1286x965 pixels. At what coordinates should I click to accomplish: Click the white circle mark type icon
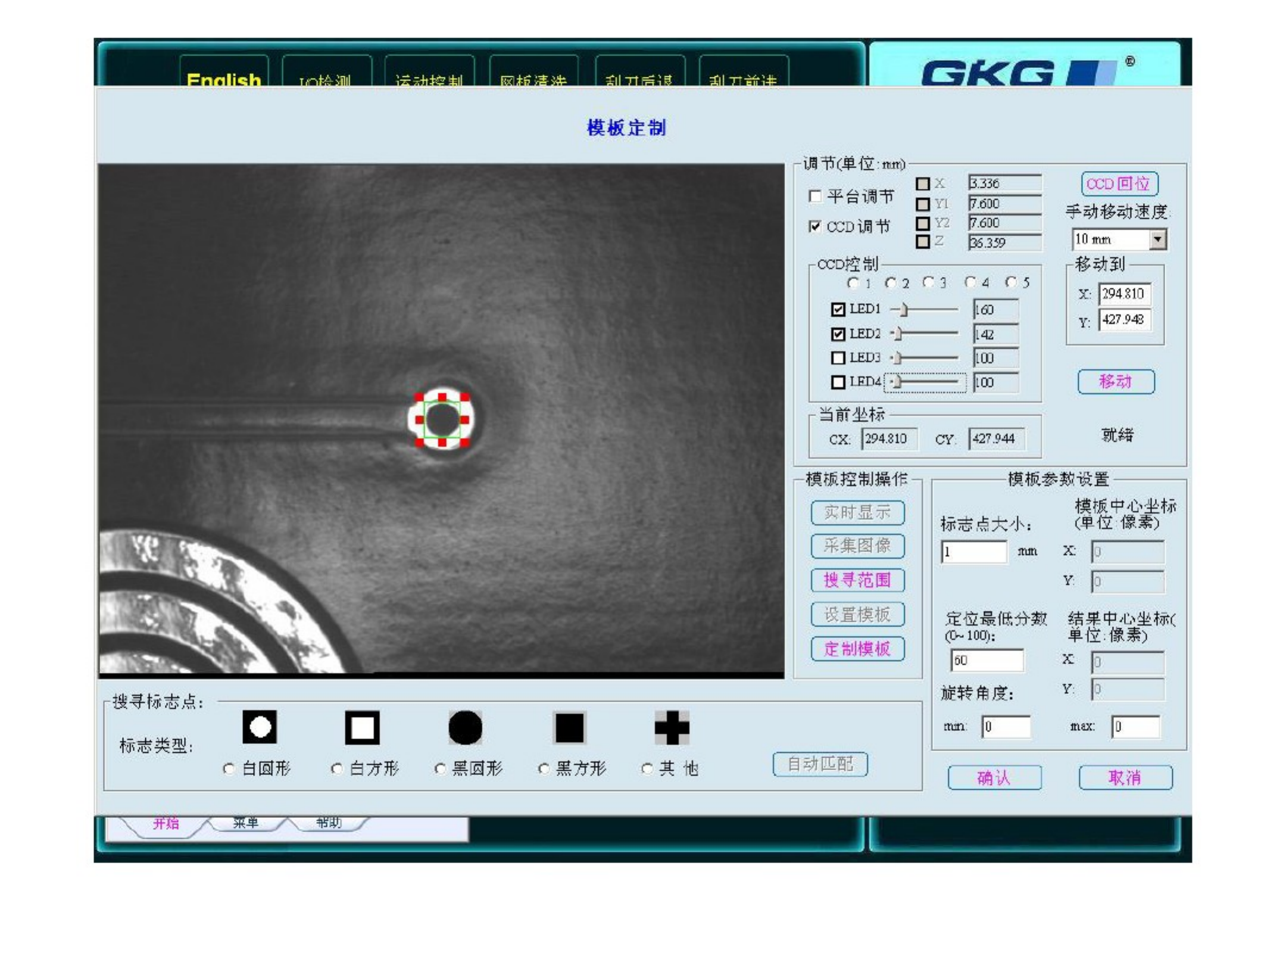[260, 727]
